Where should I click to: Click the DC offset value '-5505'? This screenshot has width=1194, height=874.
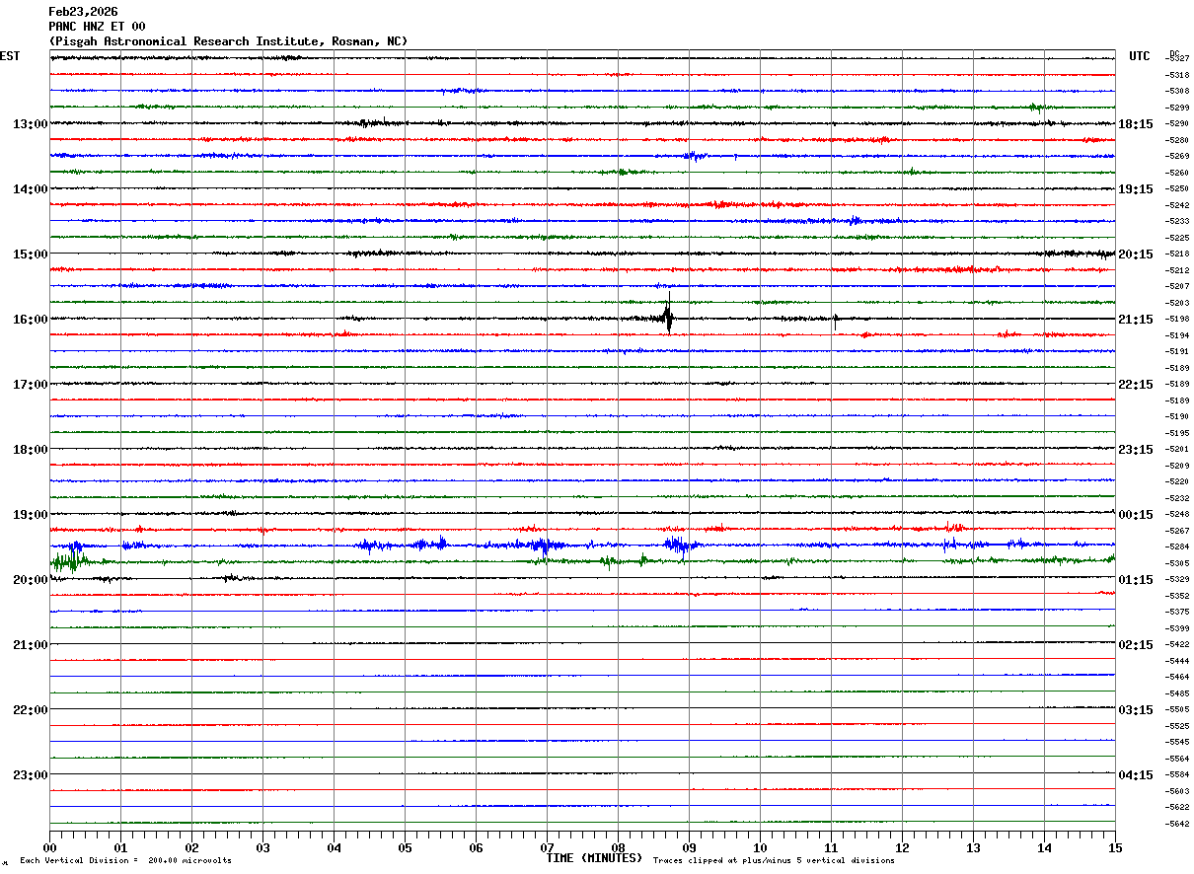[x=1177, y=709]
